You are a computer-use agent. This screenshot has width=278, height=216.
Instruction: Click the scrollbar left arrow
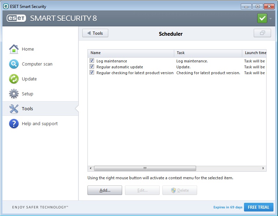coord(91,168)
